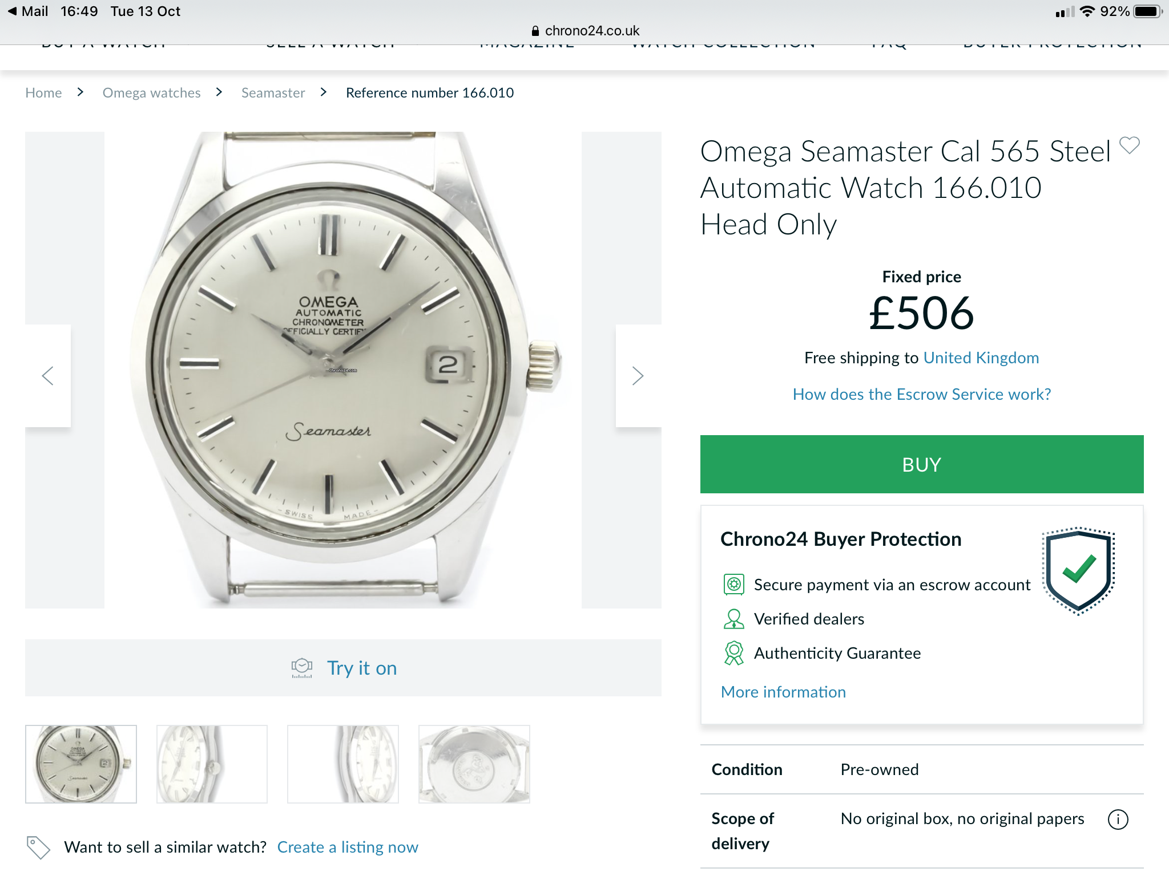Click the secure payment escrow icon

click(733, 585)
